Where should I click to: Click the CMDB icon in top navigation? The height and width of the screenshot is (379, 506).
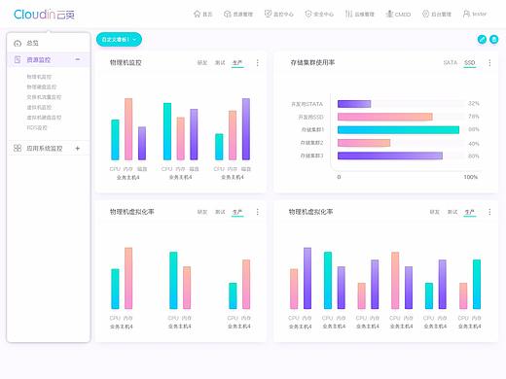coord(389,14)
